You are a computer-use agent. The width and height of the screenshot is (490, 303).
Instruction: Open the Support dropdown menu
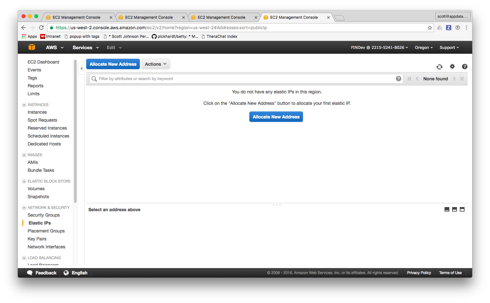[449, 48]
